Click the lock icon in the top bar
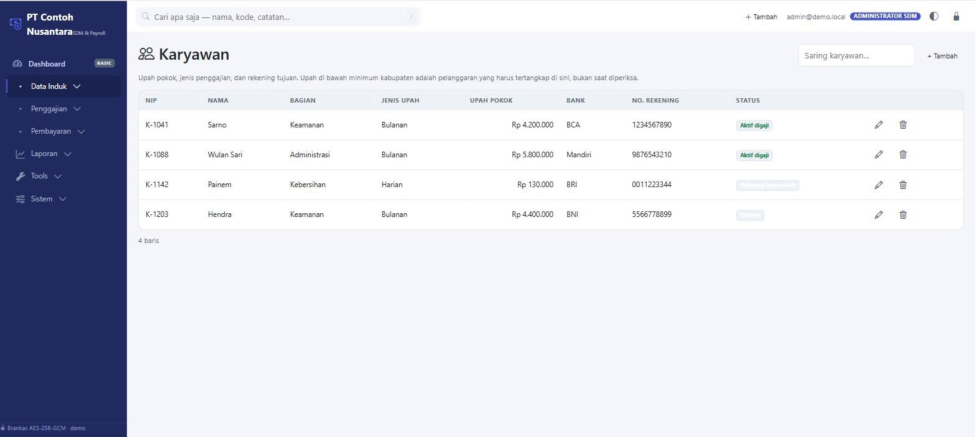Viewport: 975px width, 437px height. (956, 17)
